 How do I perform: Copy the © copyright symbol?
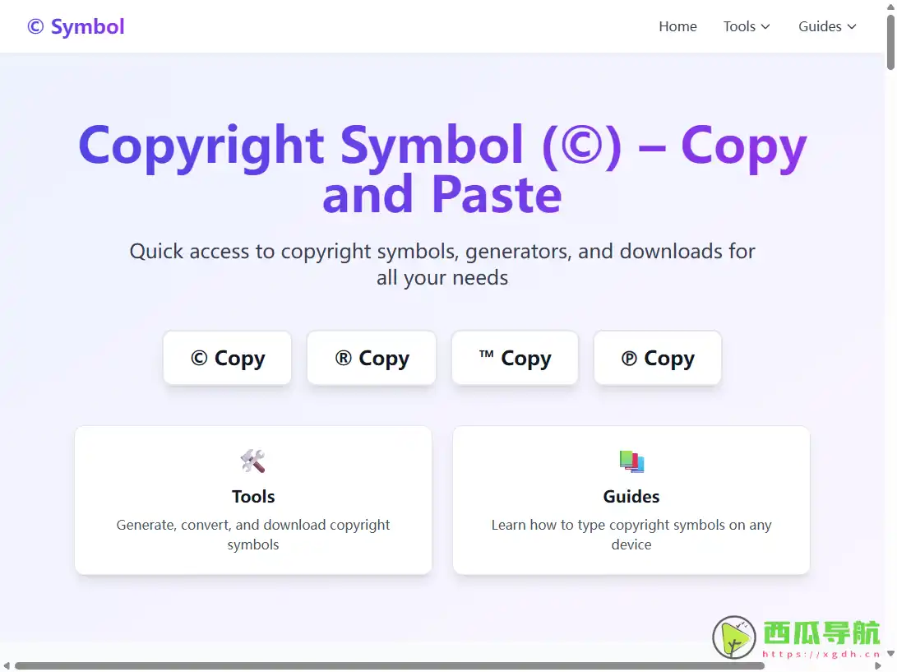pos(227,358)
